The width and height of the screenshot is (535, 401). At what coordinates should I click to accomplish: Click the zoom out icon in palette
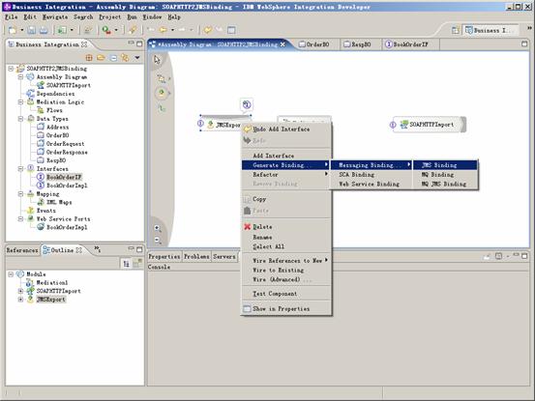(x=158, y=240)
